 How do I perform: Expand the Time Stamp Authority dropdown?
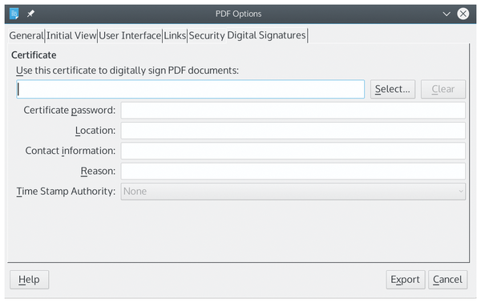pyautogui.click(x=293, y=192)
